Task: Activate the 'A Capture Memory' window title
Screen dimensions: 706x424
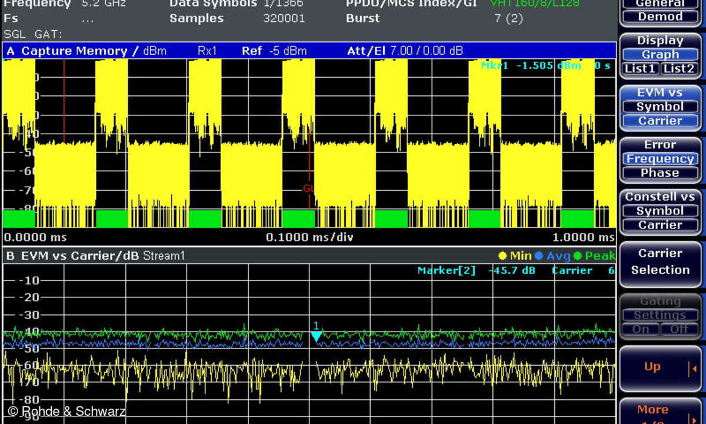Action: 73,51
